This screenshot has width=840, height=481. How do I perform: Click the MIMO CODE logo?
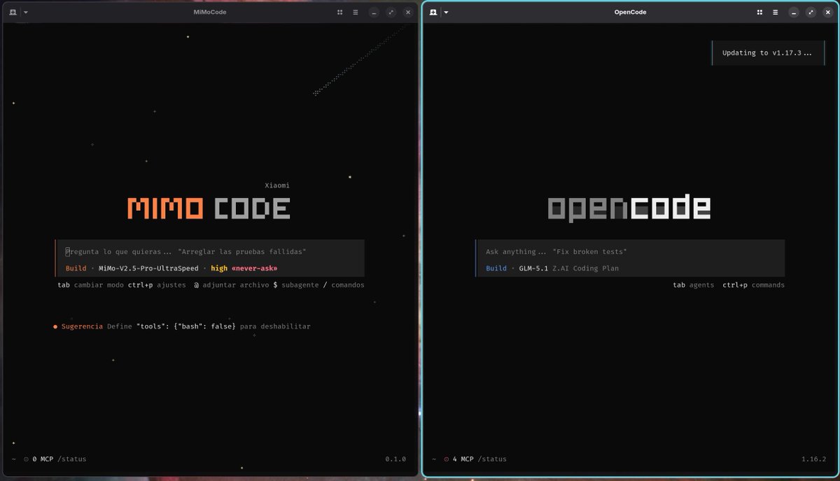[x=209, y=208]
